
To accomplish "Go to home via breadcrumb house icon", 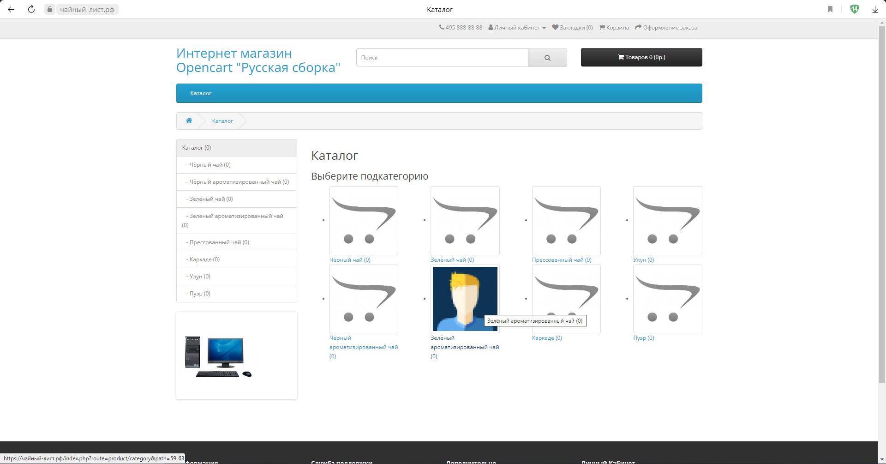I will [x=189, y=121].
